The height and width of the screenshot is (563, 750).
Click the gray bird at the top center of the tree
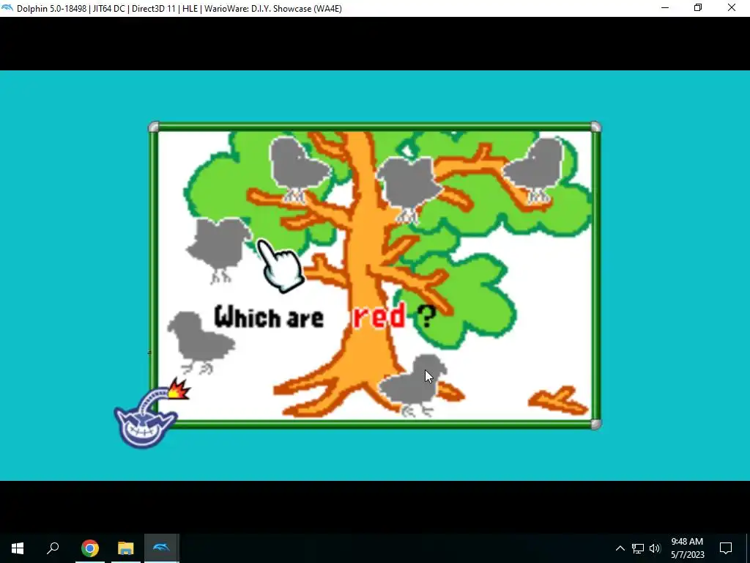click(409, 188)
